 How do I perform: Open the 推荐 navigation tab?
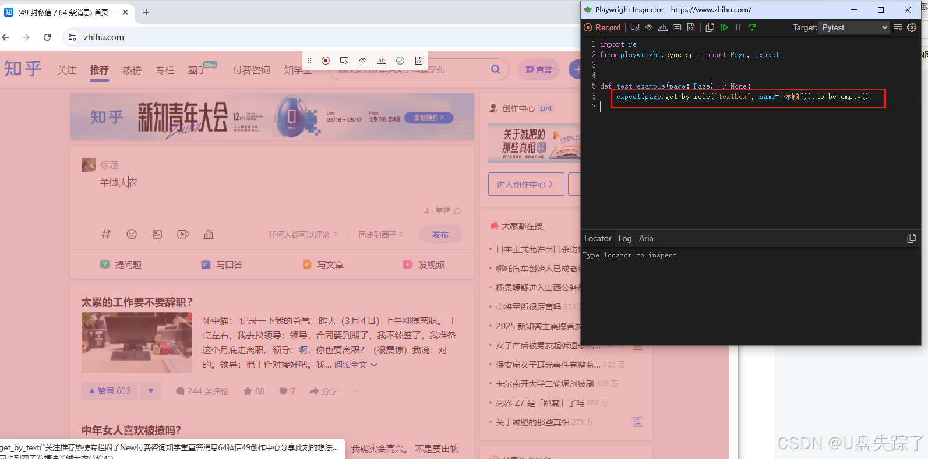tap(100, 70)
